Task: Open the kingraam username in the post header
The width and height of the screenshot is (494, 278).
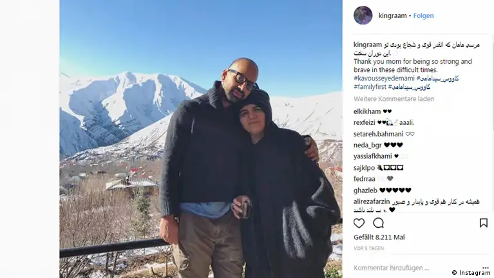Action: tap(392, 15)
